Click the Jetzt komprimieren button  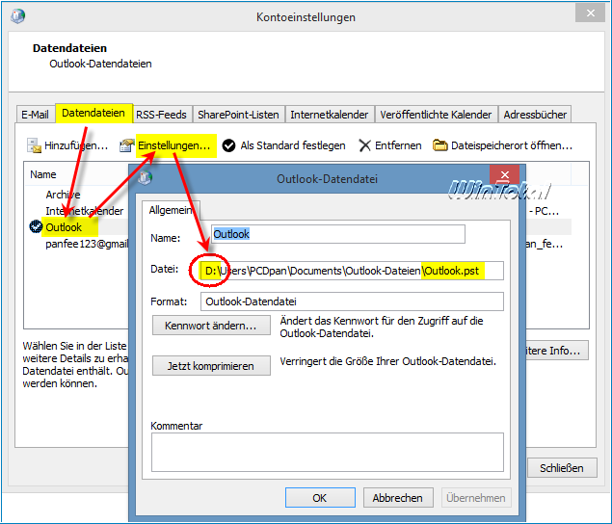coord(211,366)
